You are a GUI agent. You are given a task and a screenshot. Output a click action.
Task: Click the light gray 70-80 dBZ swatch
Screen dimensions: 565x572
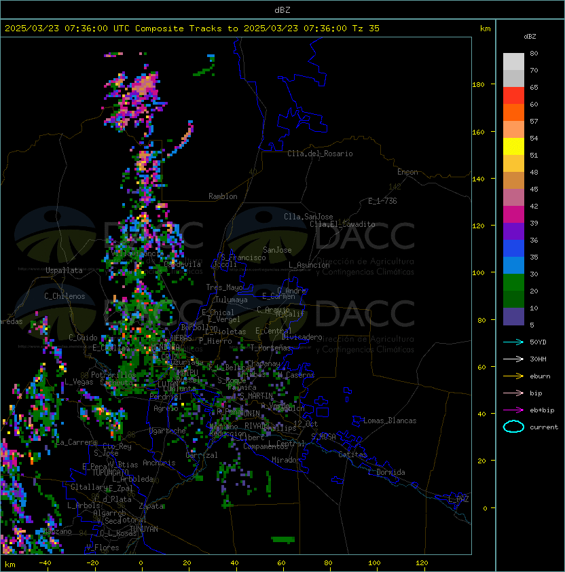[x=513, y=62]
